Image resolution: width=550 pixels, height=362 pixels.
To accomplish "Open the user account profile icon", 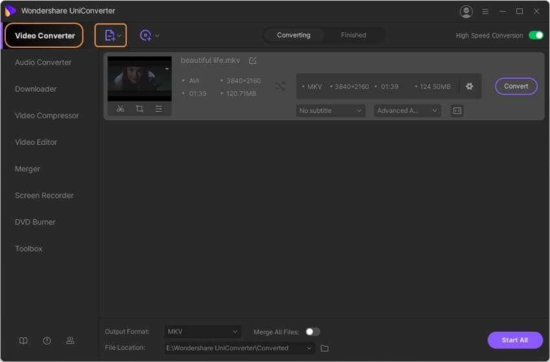I will (x=466, y=12).
